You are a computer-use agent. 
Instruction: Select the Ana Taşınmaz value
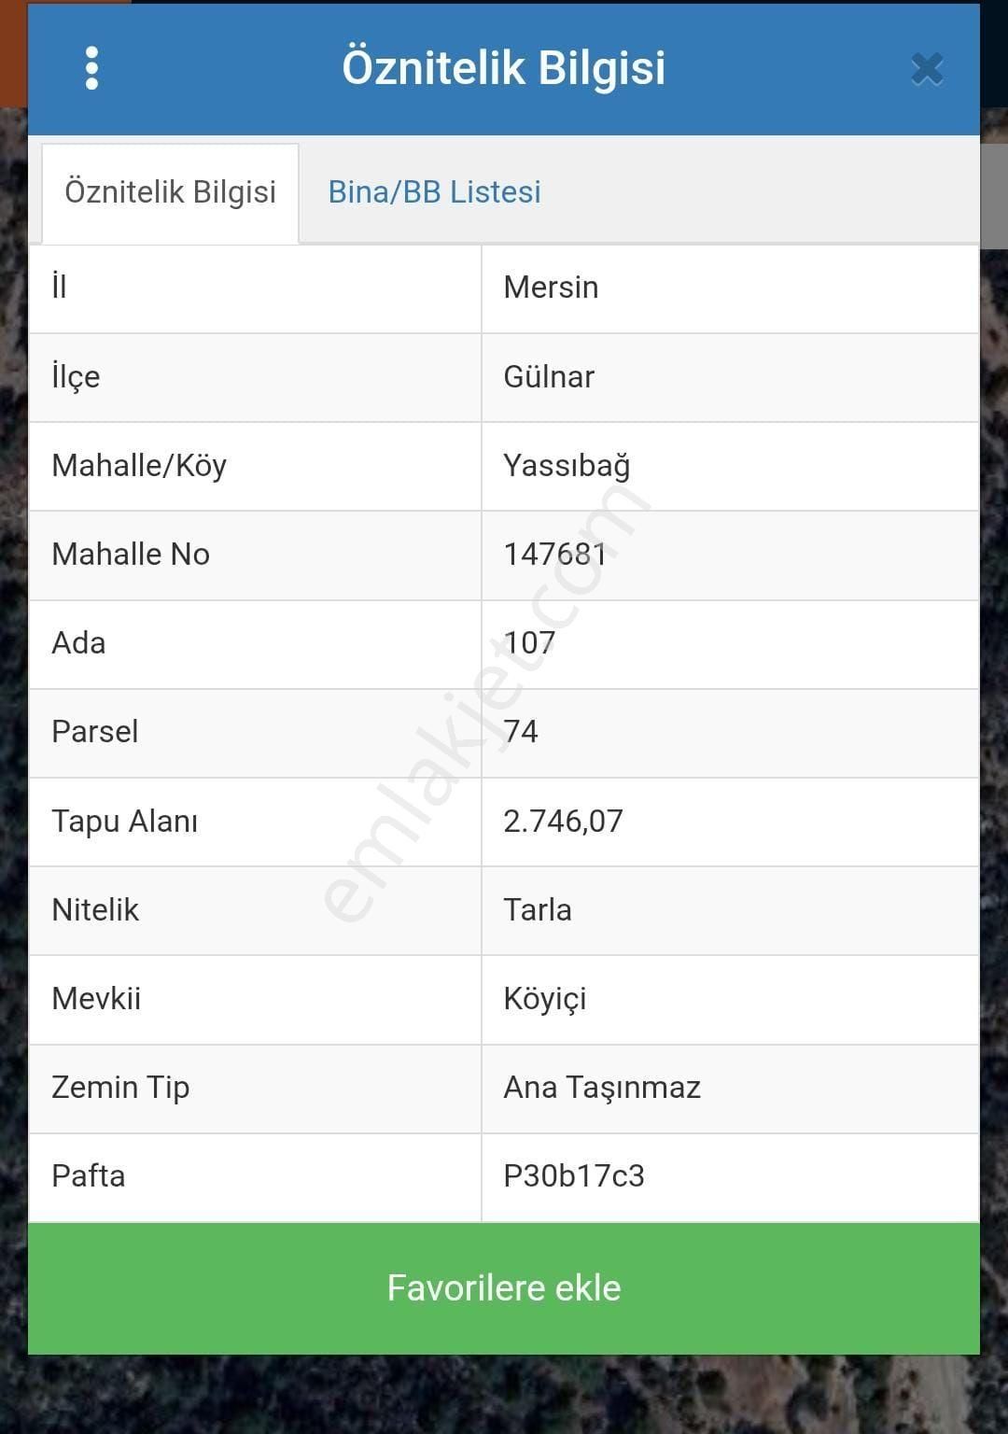[602, 1088]
